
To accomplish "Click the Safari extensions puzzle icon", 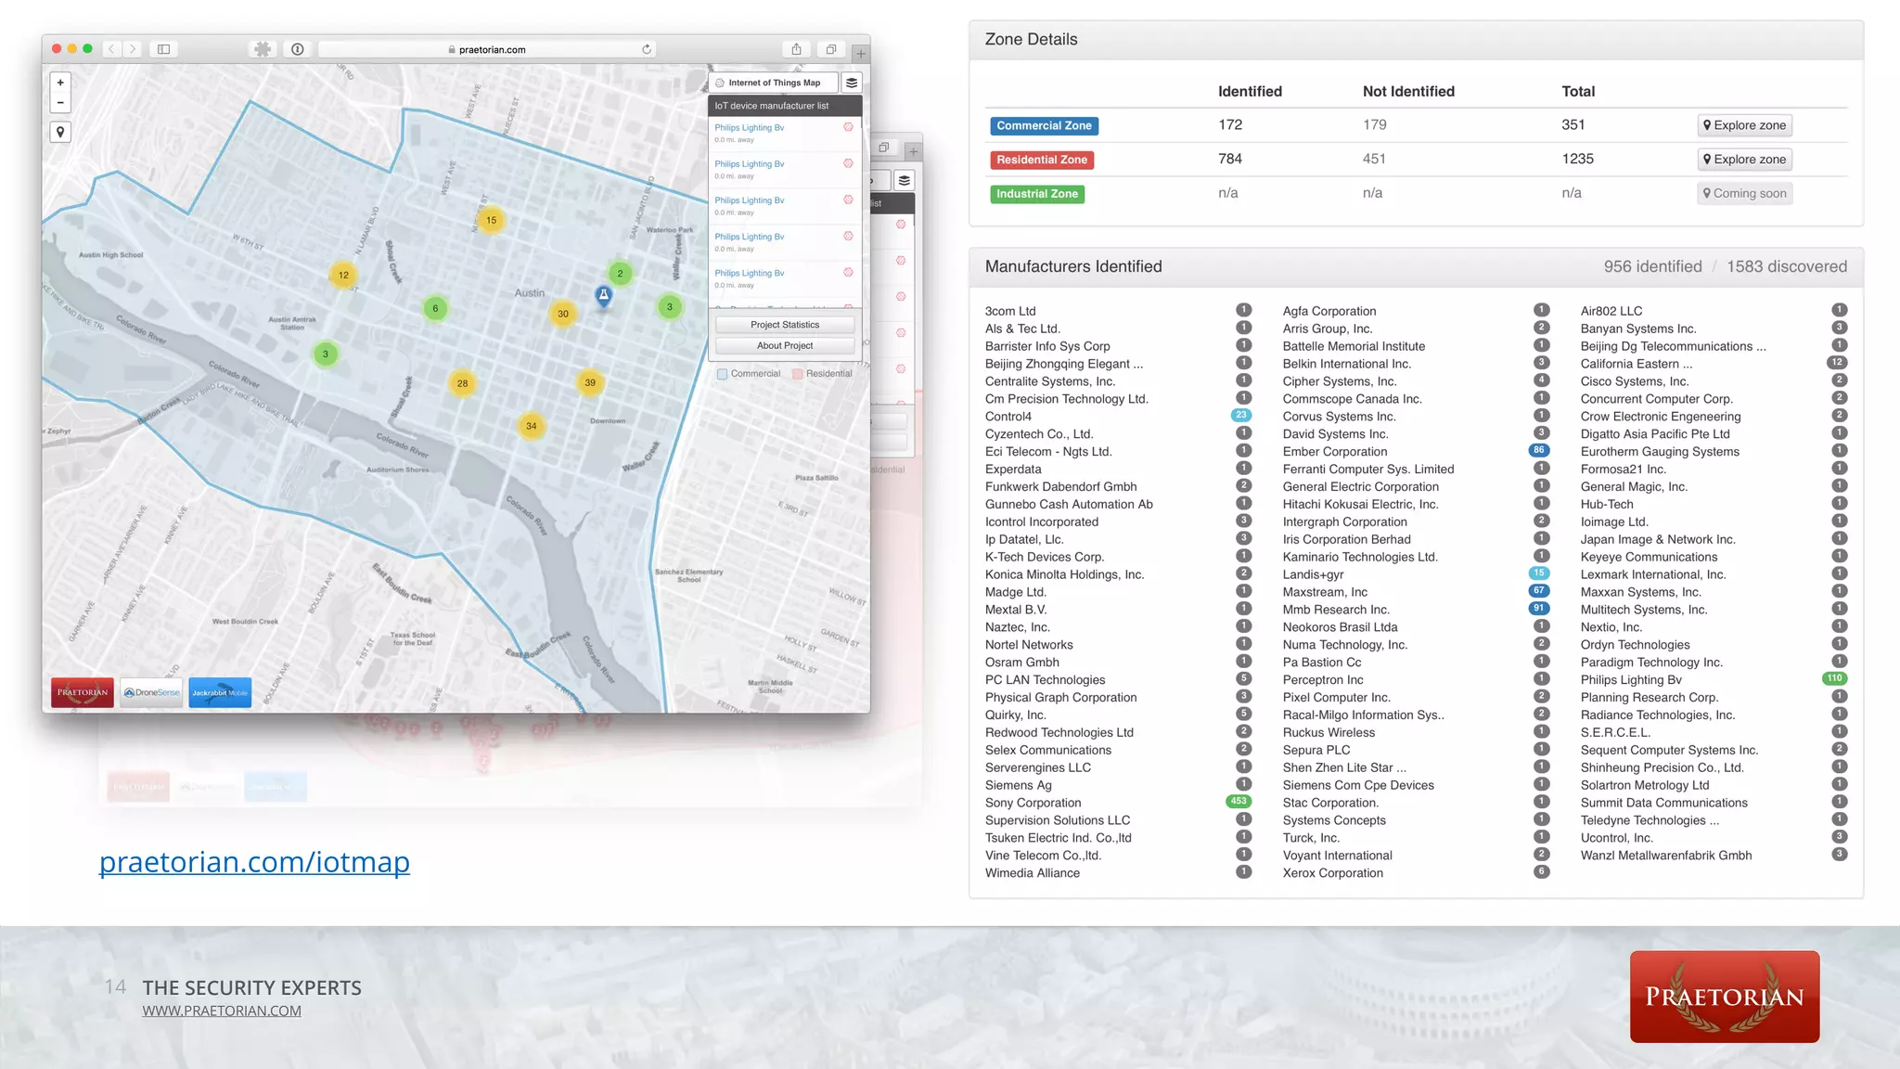I will [263, 49].
